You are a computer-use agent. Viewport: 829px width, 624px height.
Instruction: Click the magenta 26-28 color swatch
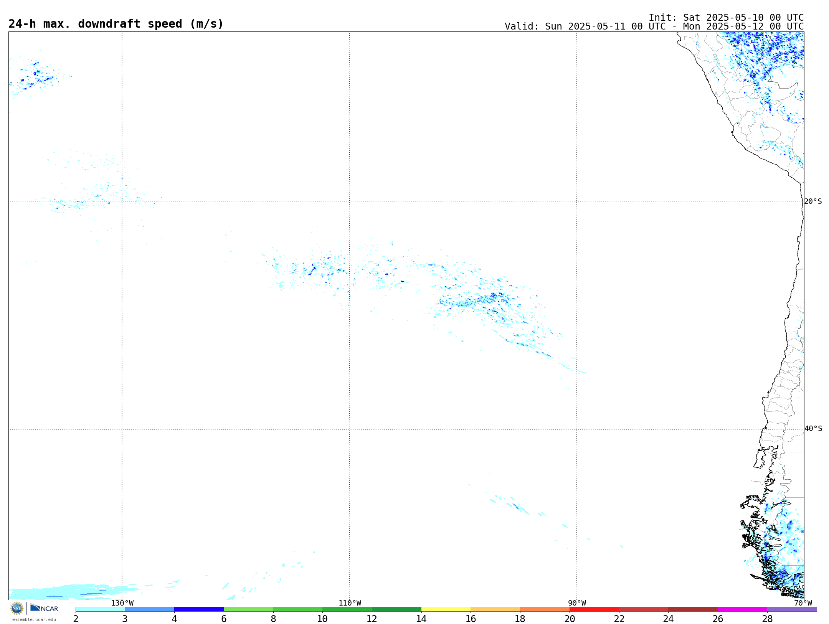click(x=742, y=609)
